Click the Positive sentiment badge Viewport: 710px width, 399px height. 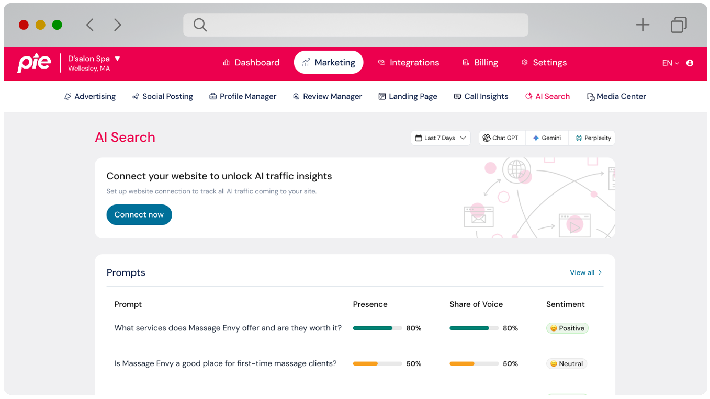tap(568, 328)
